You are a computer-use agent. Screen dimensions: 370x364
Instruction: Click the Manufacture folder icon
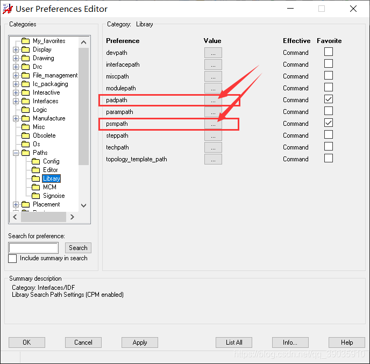coord(25,118)
